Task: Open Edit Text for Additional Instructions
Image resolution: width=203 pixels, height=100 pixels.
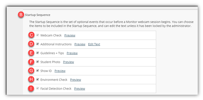Action: coord(94,44)
